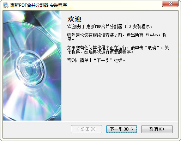This screenshot has height=141, width=181.
Task: Click the greyed-out 返回(B) back button
Action: 86,129
